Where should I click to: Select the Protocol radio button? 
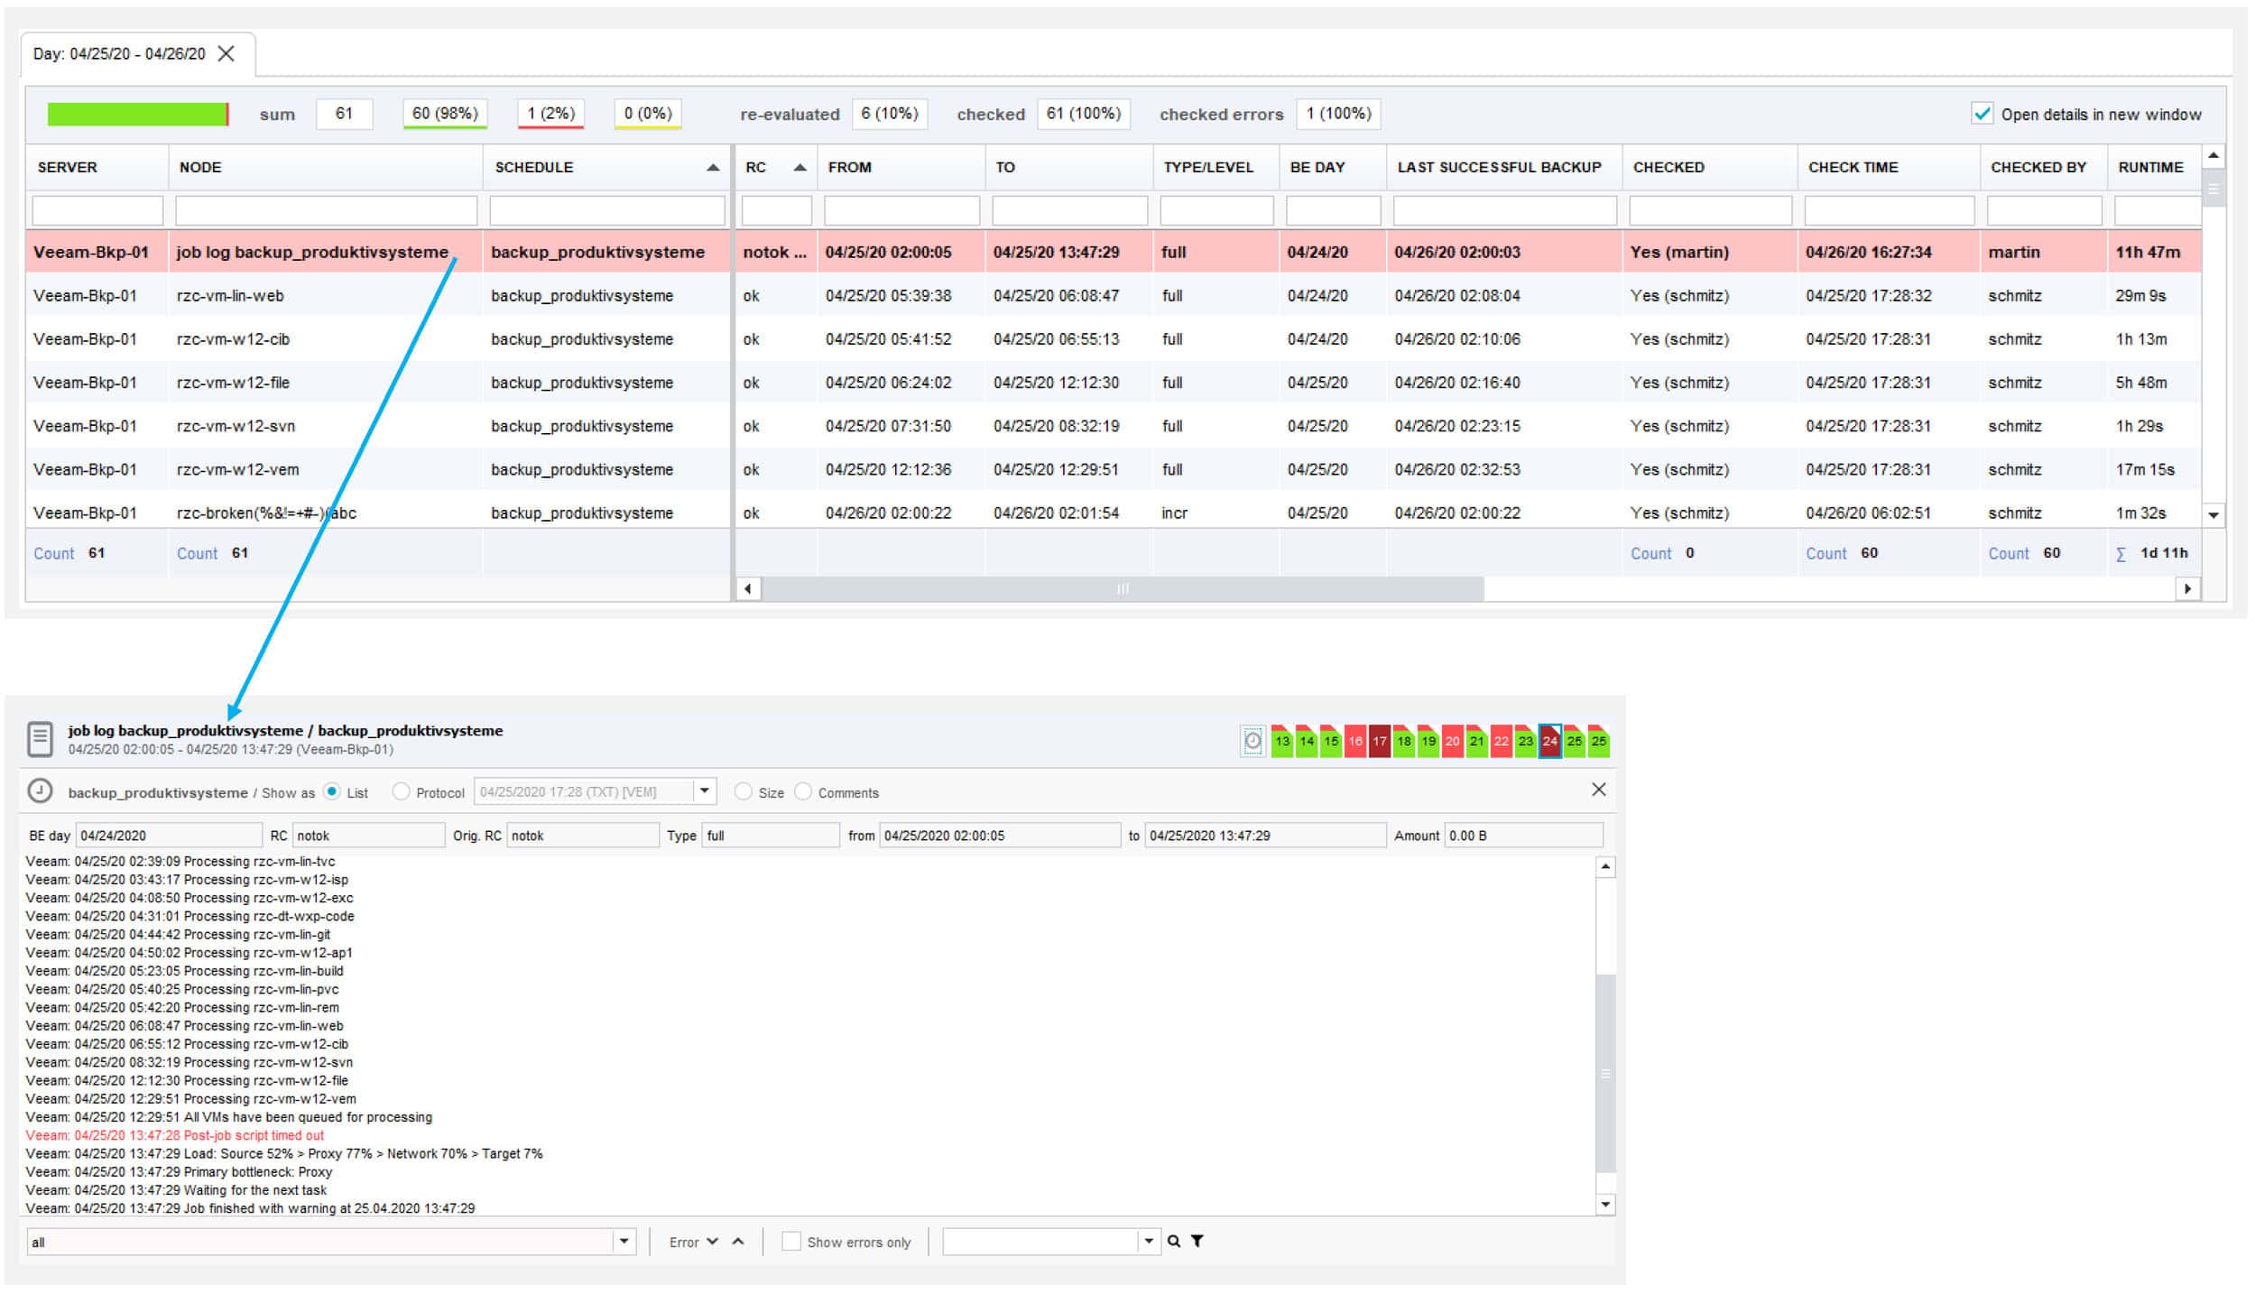coord(401,791)
